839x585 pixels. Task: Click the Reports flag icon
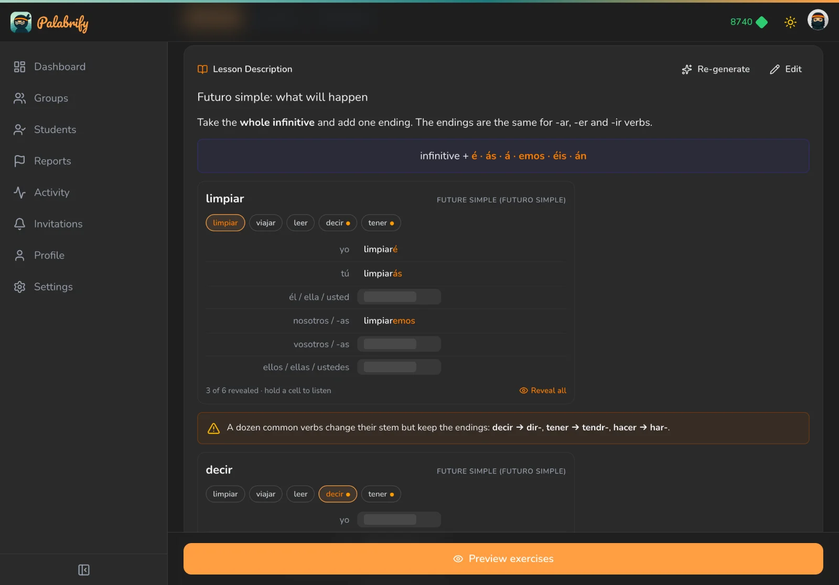[19, 161]
